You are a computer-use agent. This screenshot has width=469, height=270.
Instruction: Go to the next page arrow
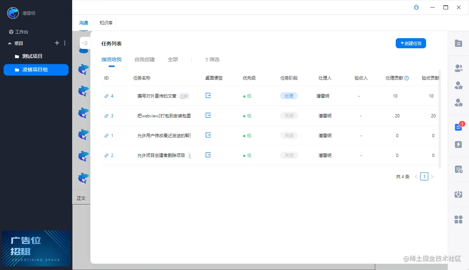[432, 177]
